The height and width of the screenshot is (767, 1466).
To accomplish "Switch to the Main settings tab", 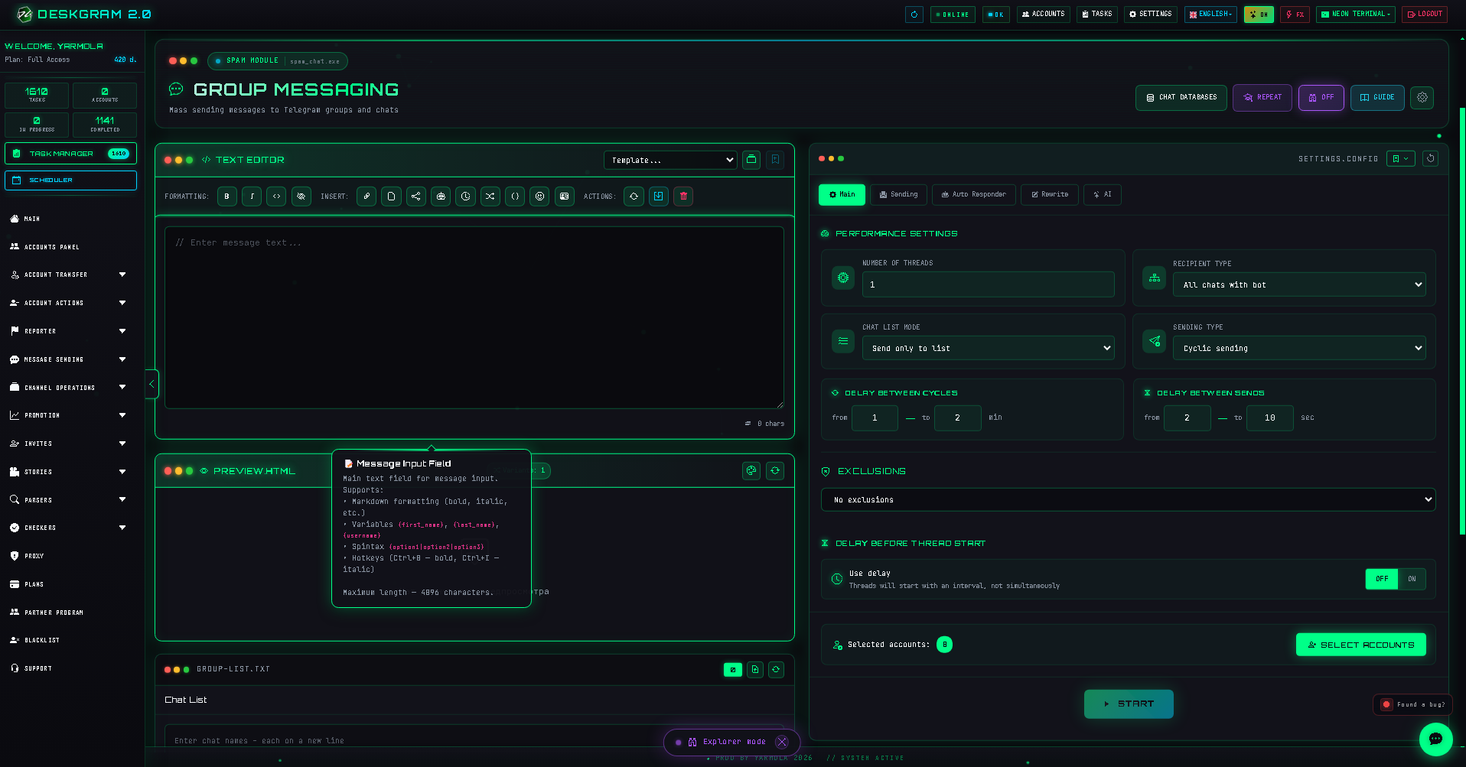I will pos(842,195).
